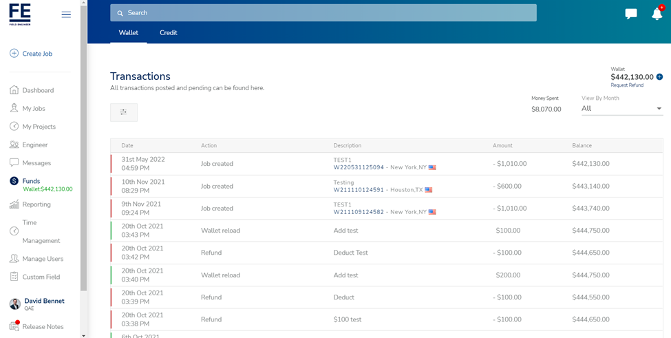
Task: Click the Manage Users icon
Action: point(14,258)
